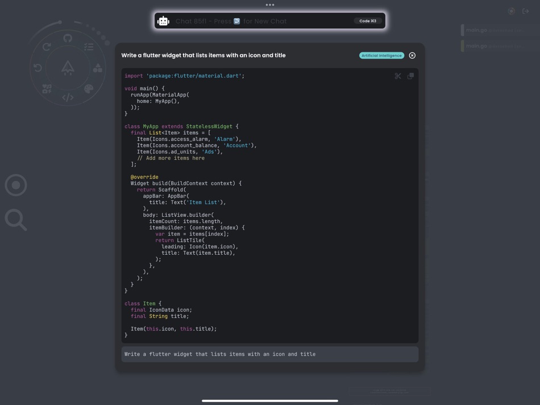Click the Artificial Intelligence badge
The height and width of the screenshot is (405, 540).
pyautogui.click(x=381, y=55)
